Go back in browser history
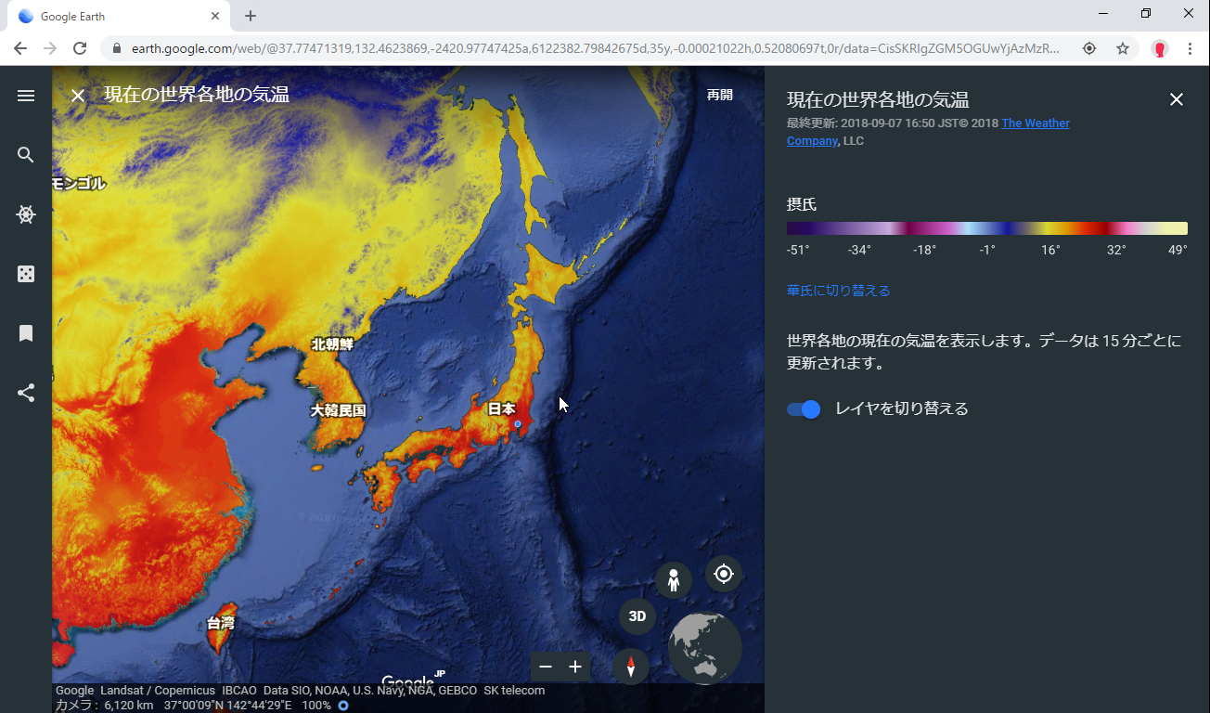The height and width of the screenshot is (713, 1210). tap(20, 48)
